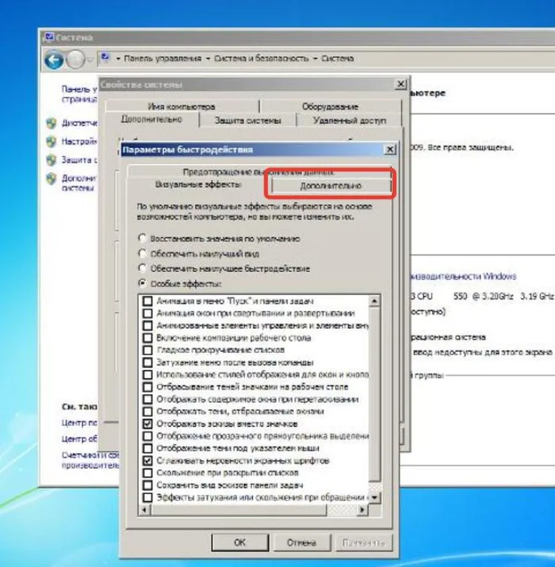Viewport: 555px width, 567px height.
Task: Click the computer icon in the address bar
Action: point(106,57)
